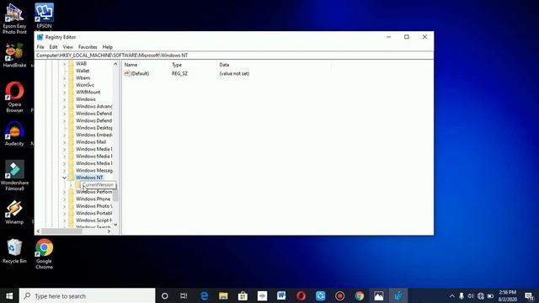
Task: Click the tree scrollbar up arrow
Action: pos(115,64)
